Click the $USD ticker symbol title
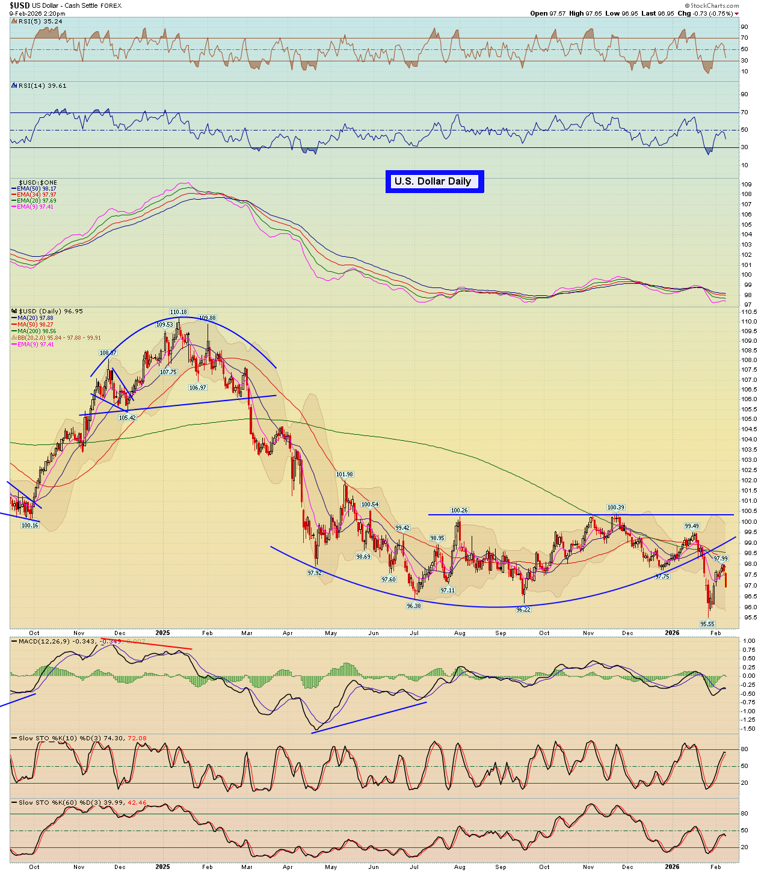Screen dimensions: 767x872 [19, 5]
